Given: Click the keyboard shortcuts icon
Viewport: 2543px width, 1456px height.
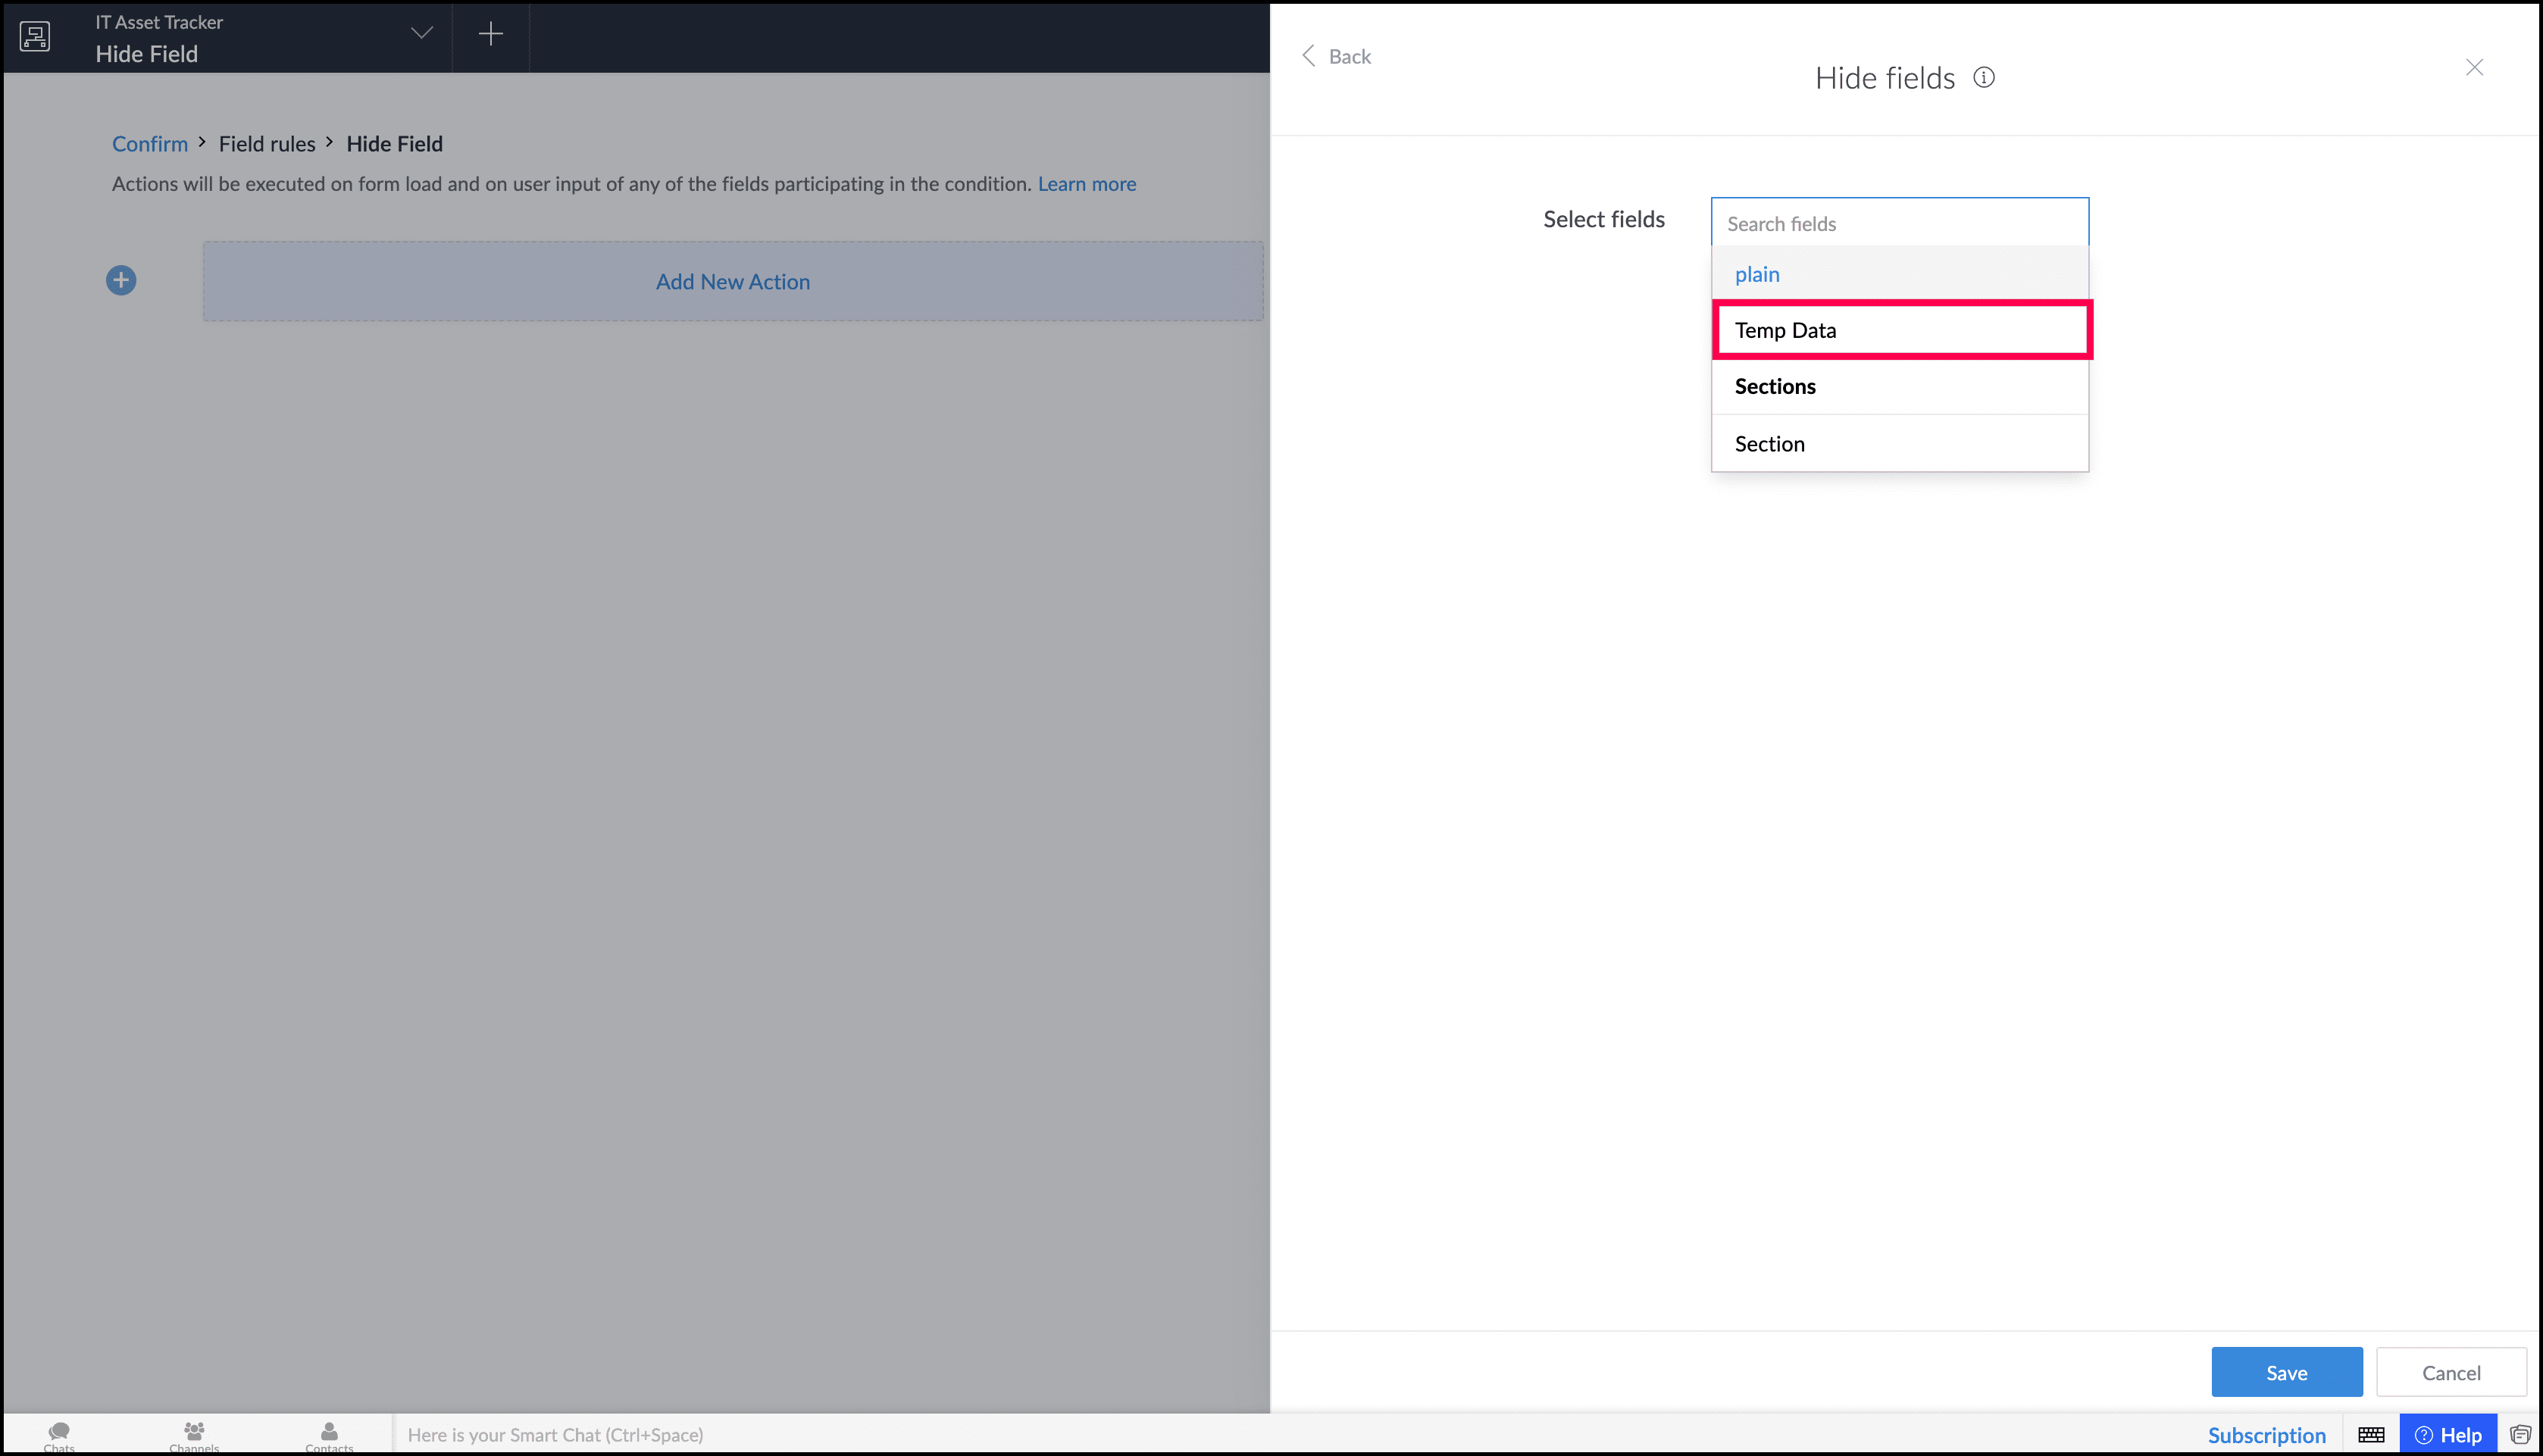Looking at the screenshot, I should pos(2371,1435).
